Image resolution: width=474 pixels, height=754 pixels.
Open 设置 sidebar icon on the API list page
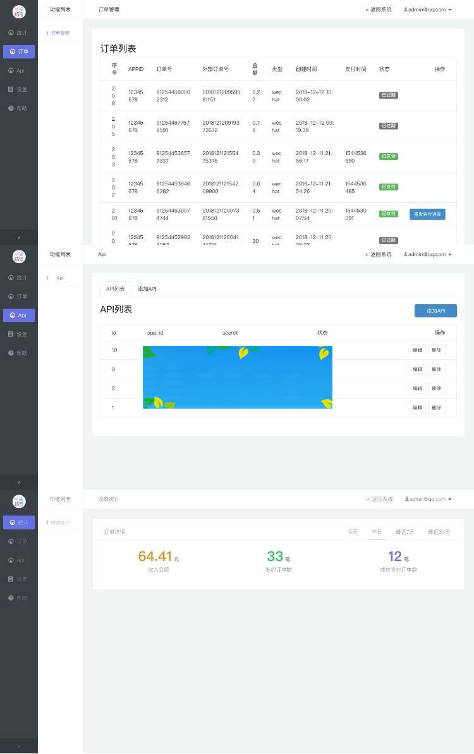click(11, 335)
